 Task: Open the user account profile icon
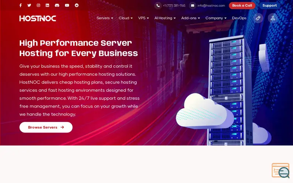(273, 18)
